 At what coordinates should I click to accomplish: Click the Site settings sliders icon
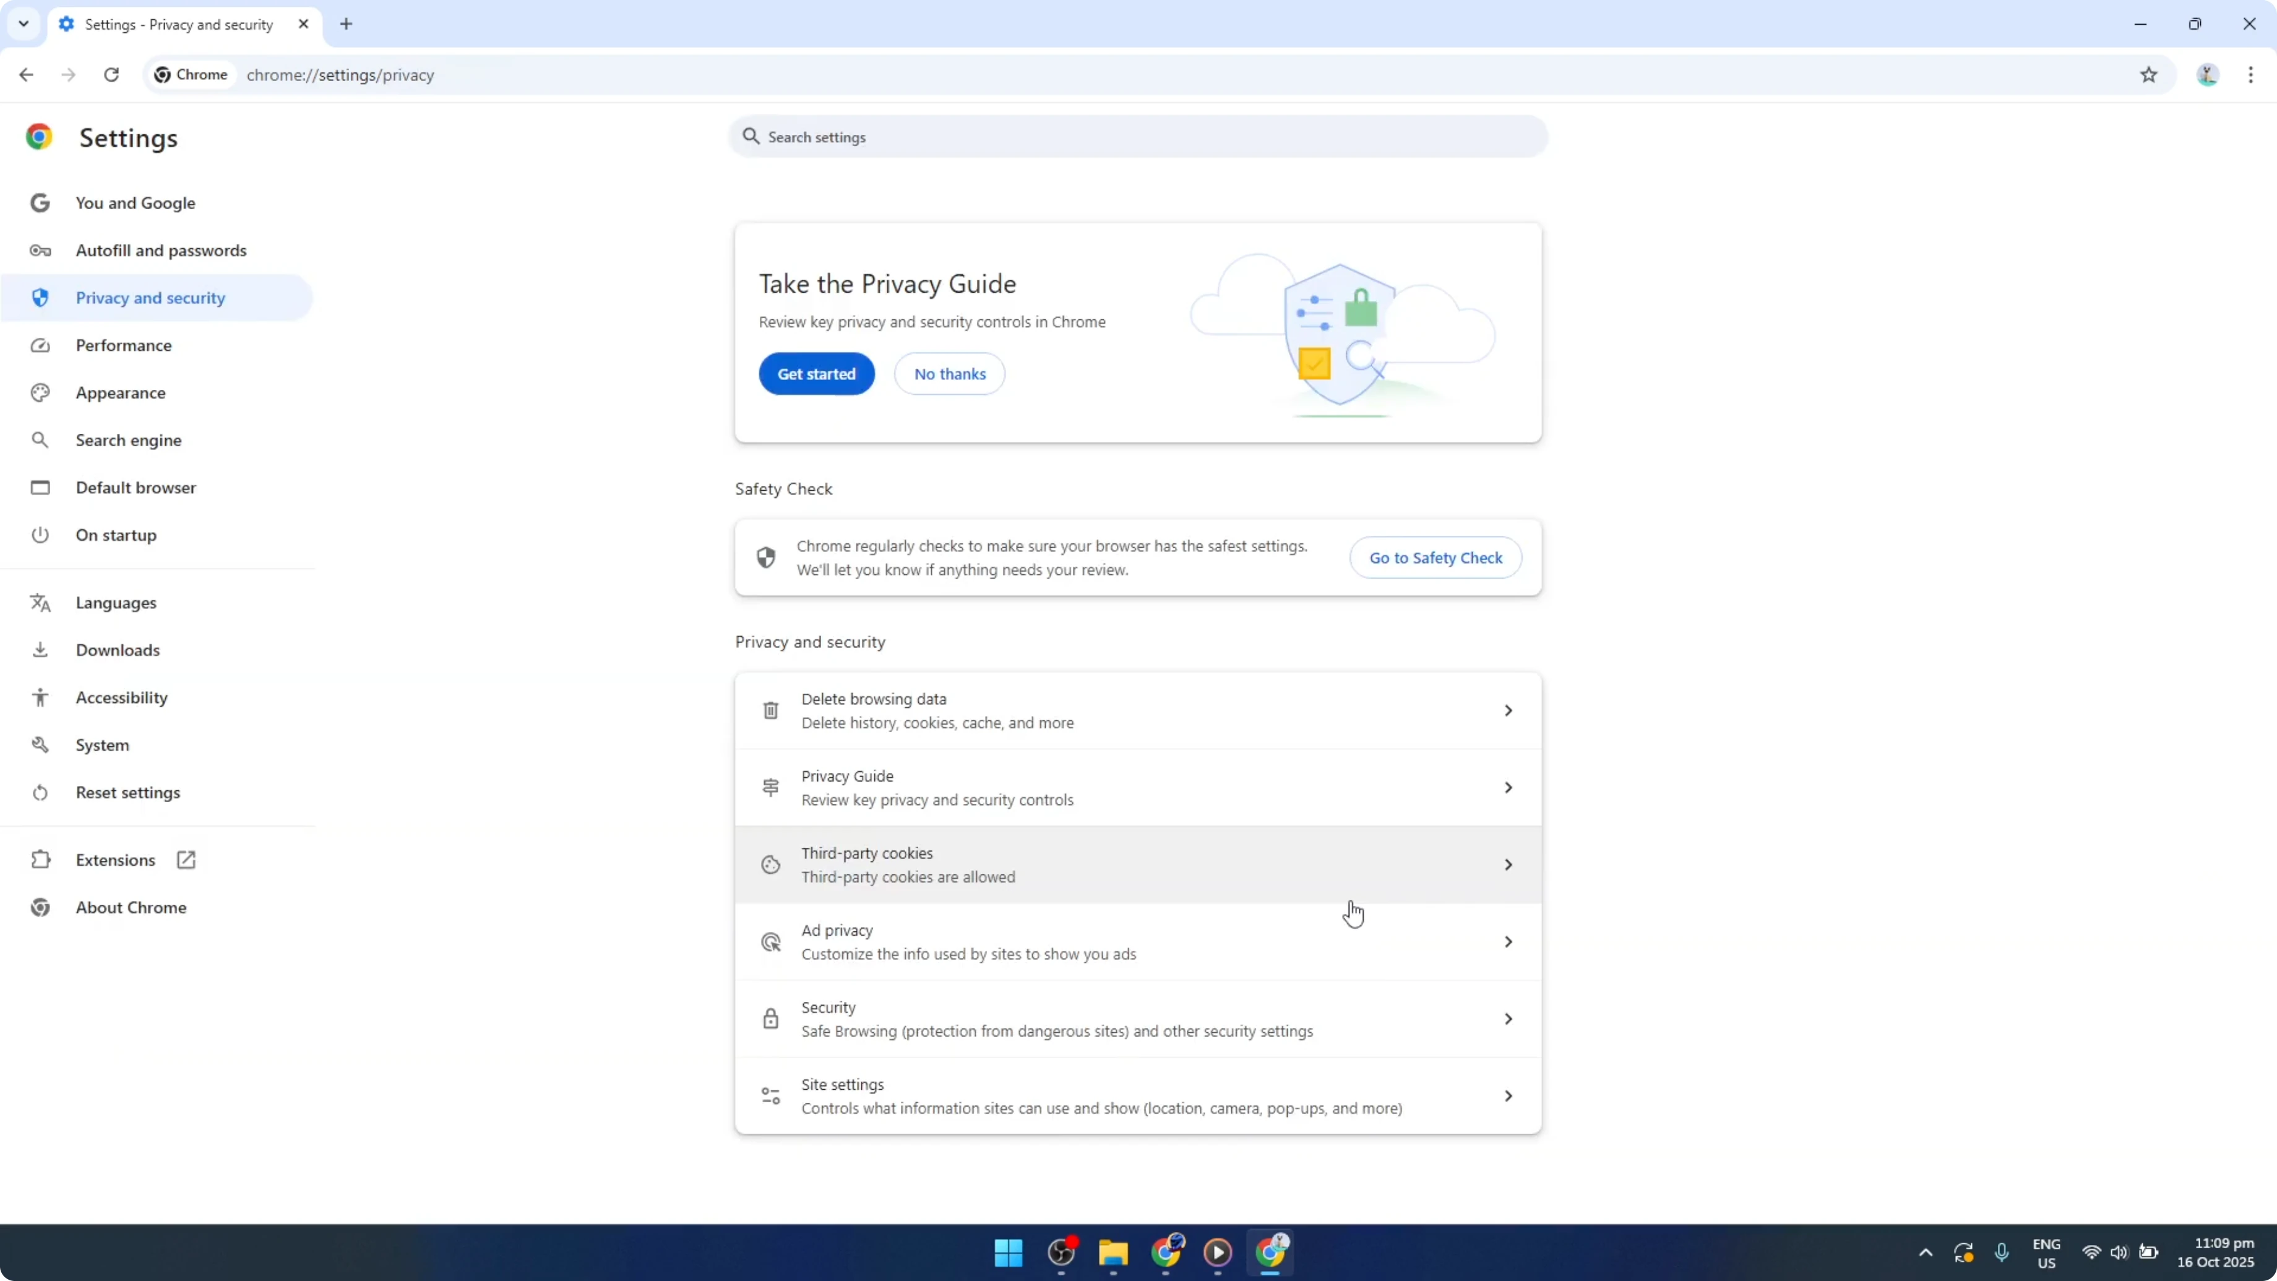770,1095
